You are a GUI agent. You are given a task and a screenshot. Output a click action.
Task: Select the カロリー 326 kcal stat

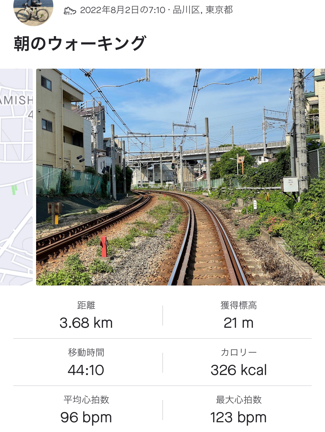[239, 362]
